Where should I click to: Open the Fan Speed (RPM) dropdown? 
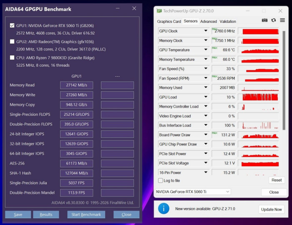click(206, 78)
